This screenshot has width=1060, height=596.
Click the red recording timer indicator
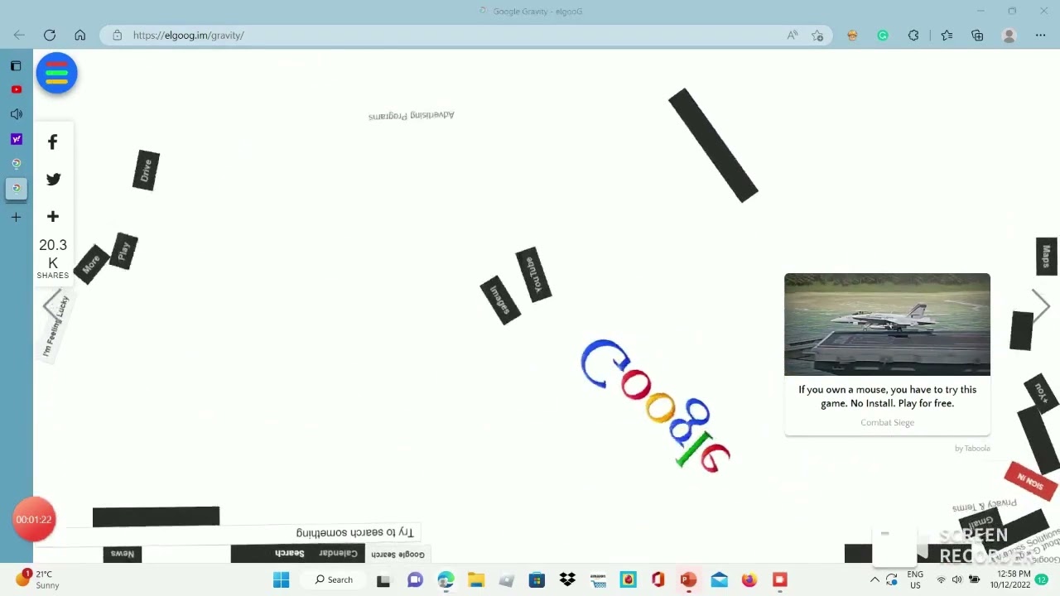pyautogui.click(x=34, y=520)
